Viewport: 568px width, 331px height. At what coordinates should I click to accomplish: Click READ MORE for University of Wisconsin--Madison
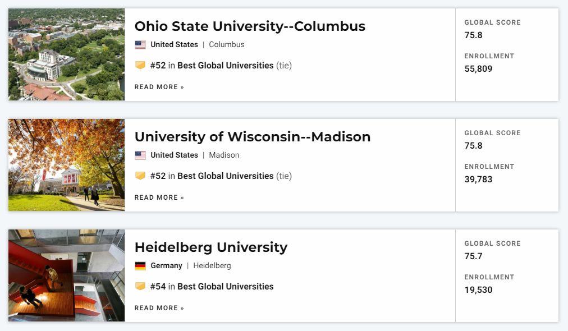click(159, 197)
